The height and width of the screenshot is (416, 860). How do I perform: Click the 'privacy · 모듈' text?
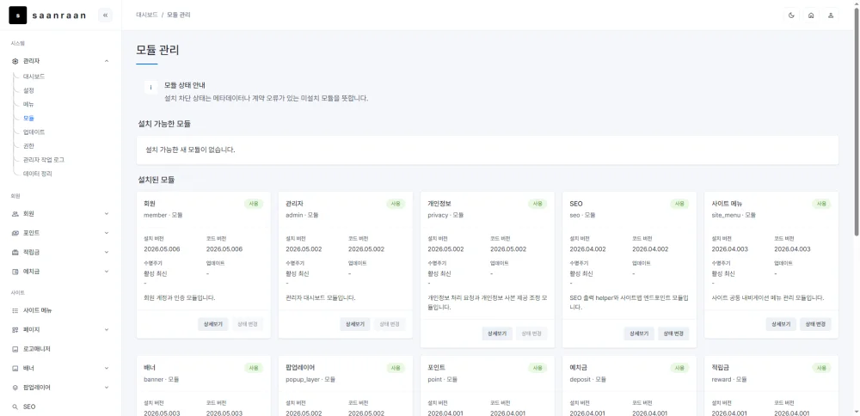447,215
